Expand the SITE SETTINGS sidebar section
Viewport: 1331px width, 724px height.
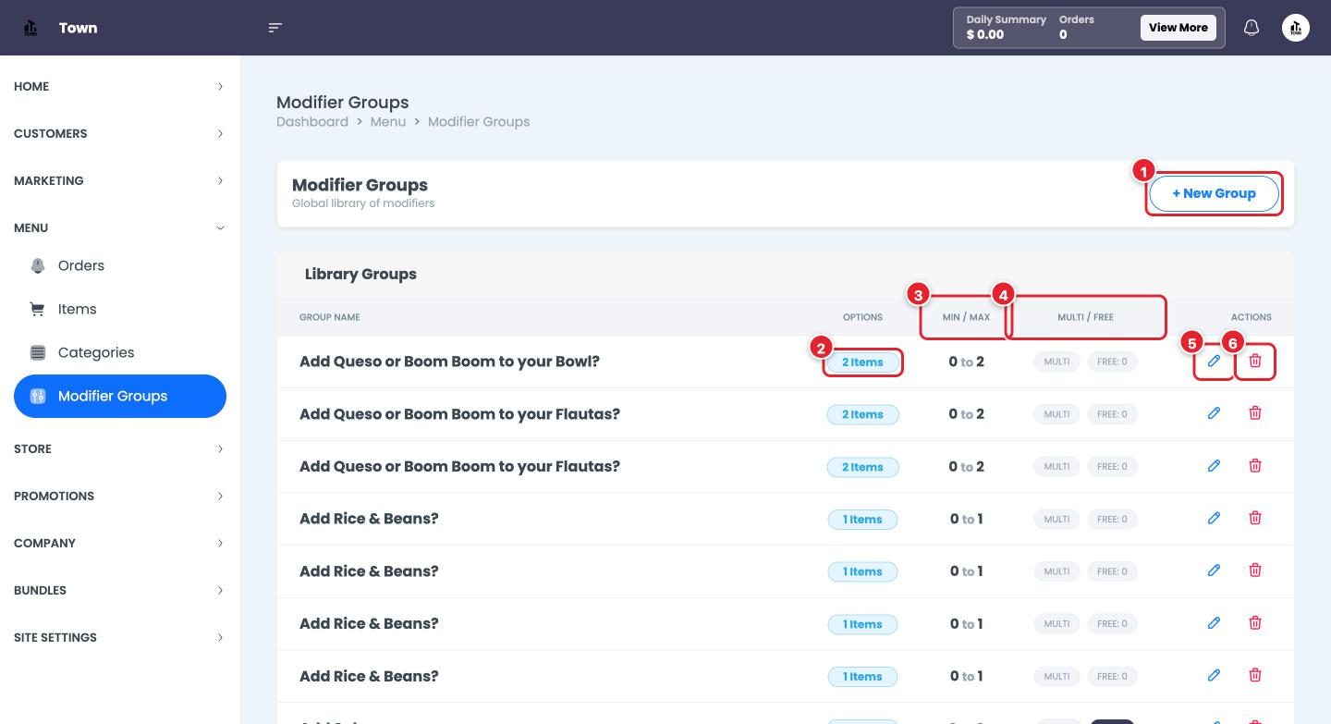[120, 637]
